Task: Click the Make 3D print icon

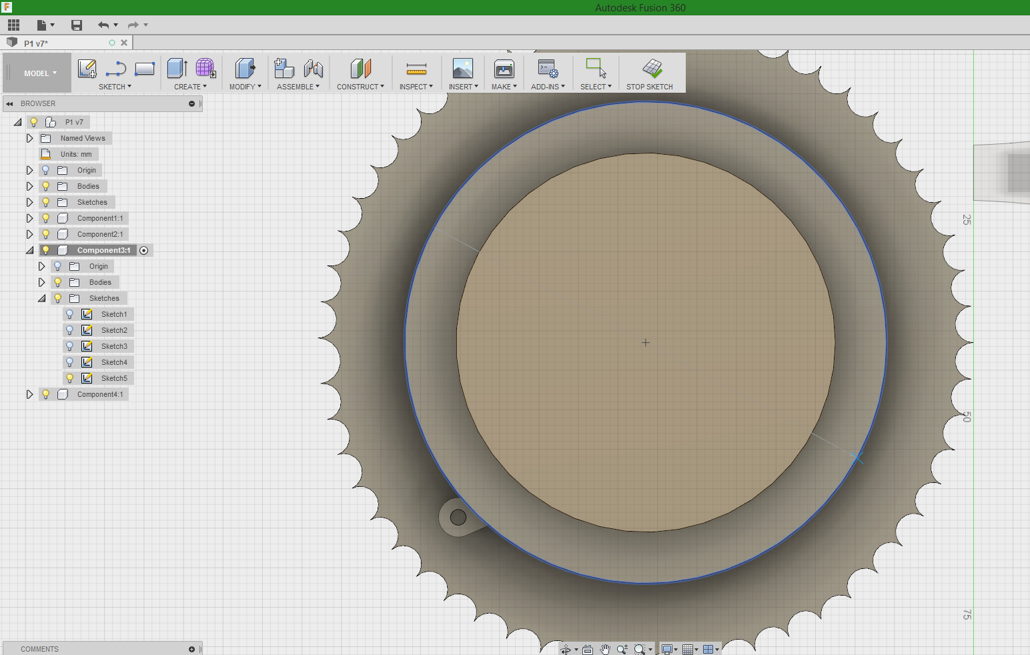Action: coord(504,68)
